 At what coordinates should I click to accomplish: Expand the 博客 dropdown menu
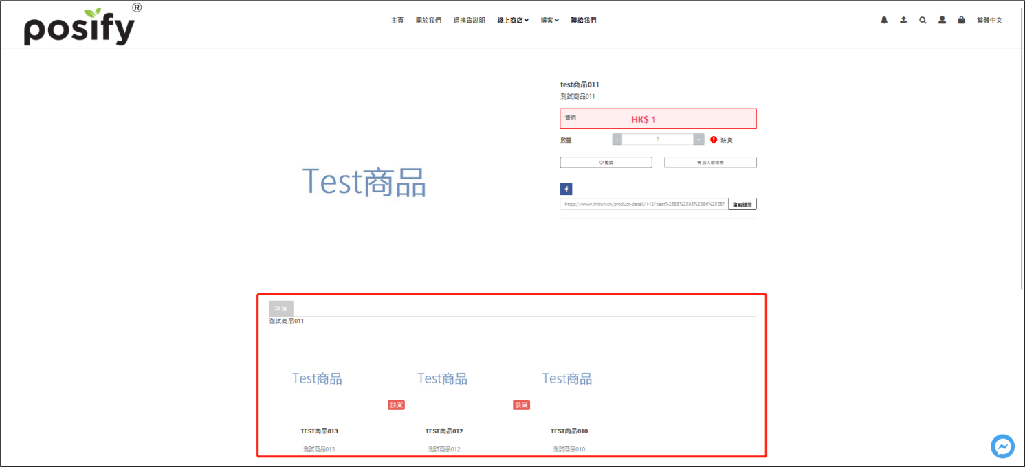549,21
